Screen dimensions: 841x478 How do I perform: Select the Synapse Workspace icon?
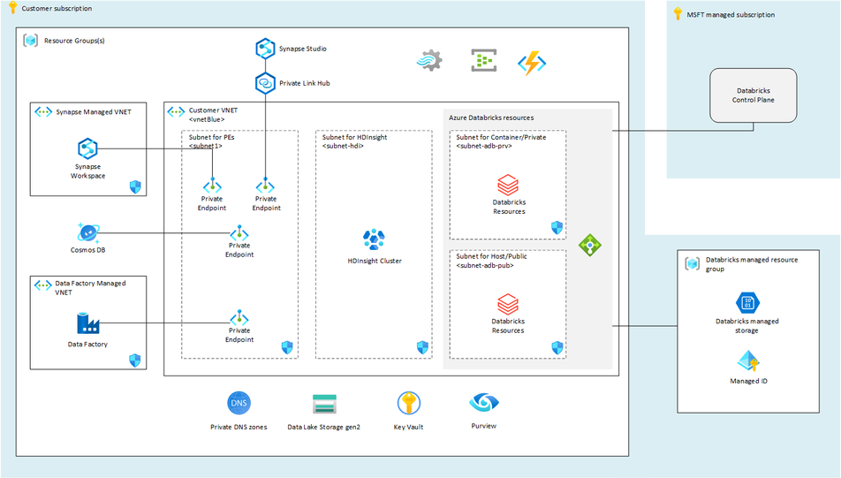(87, 149)
